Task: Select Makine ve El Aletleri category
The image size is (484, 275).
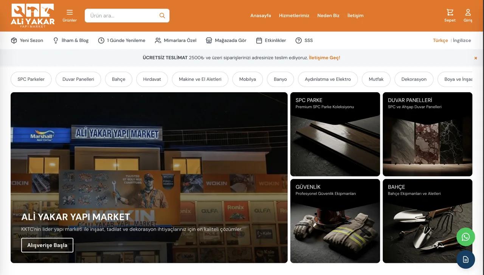Action: [x=200, y=79]
